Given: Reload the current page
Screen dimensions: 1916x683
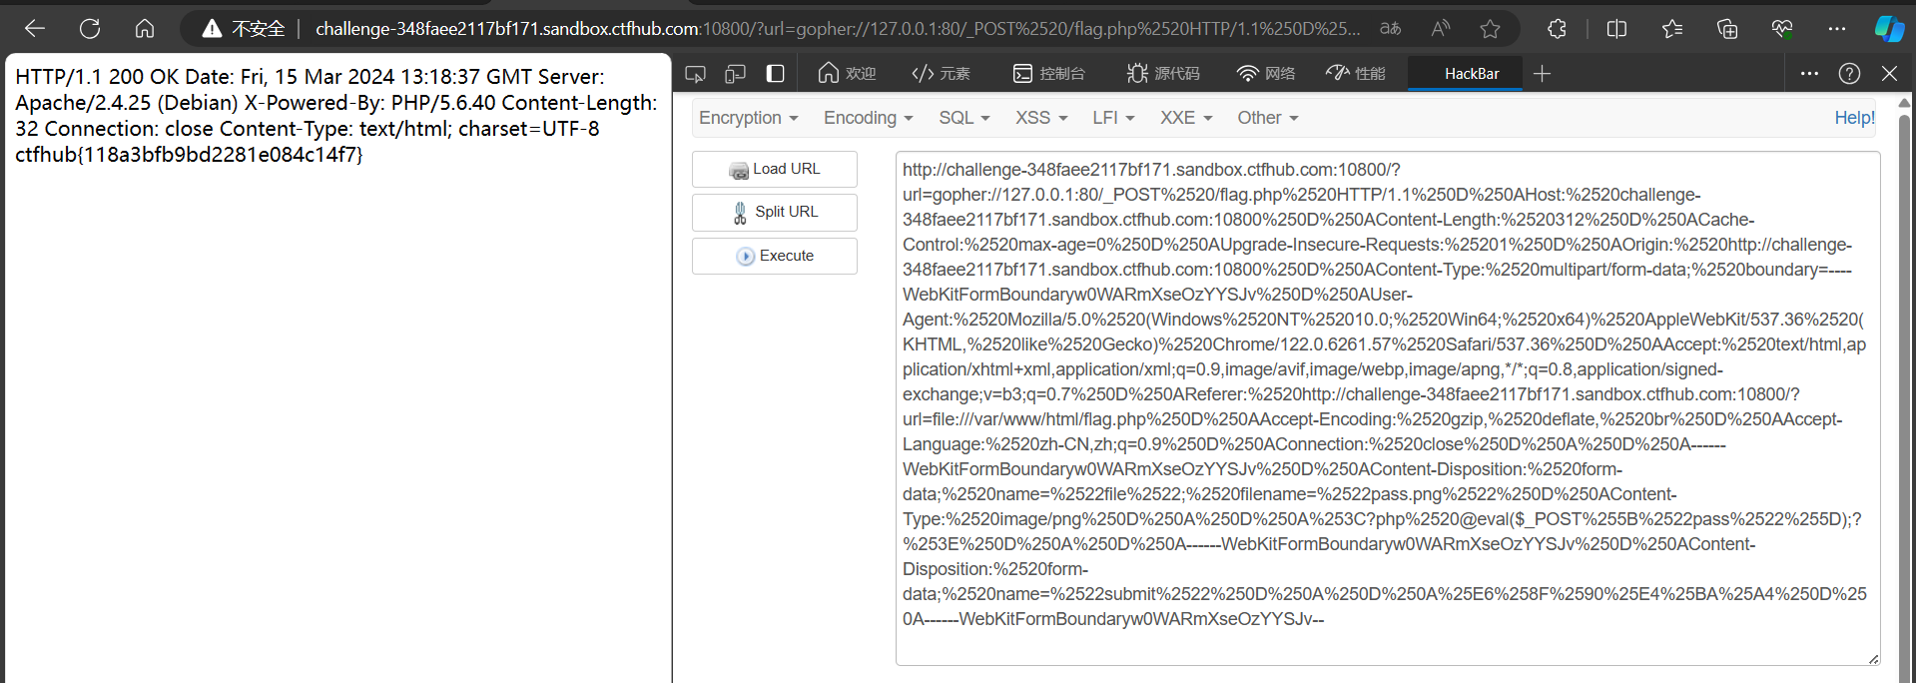Looking at the screenshot, I should pyautogui.click(x=90, y=29).
